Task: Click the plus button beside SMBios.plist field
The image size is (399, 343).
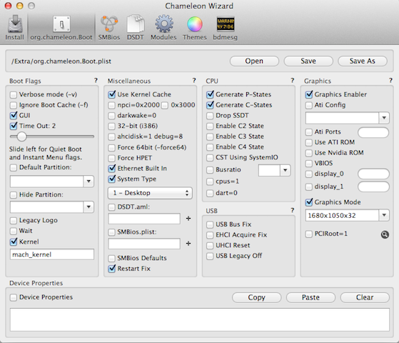Action: click(188, 244)
